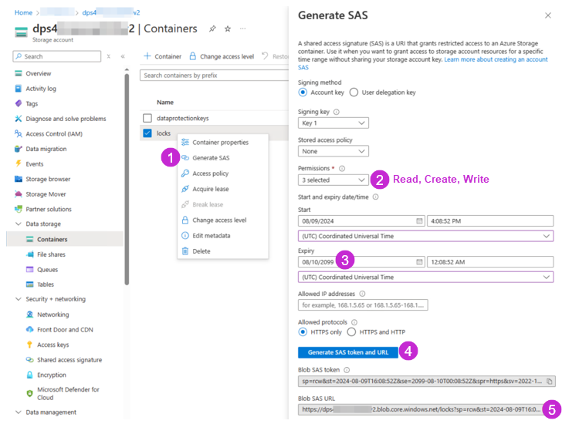This screenshot has height=424, width=562.
Task: Expand the Permissions dropdown
Action: point(333,180)
